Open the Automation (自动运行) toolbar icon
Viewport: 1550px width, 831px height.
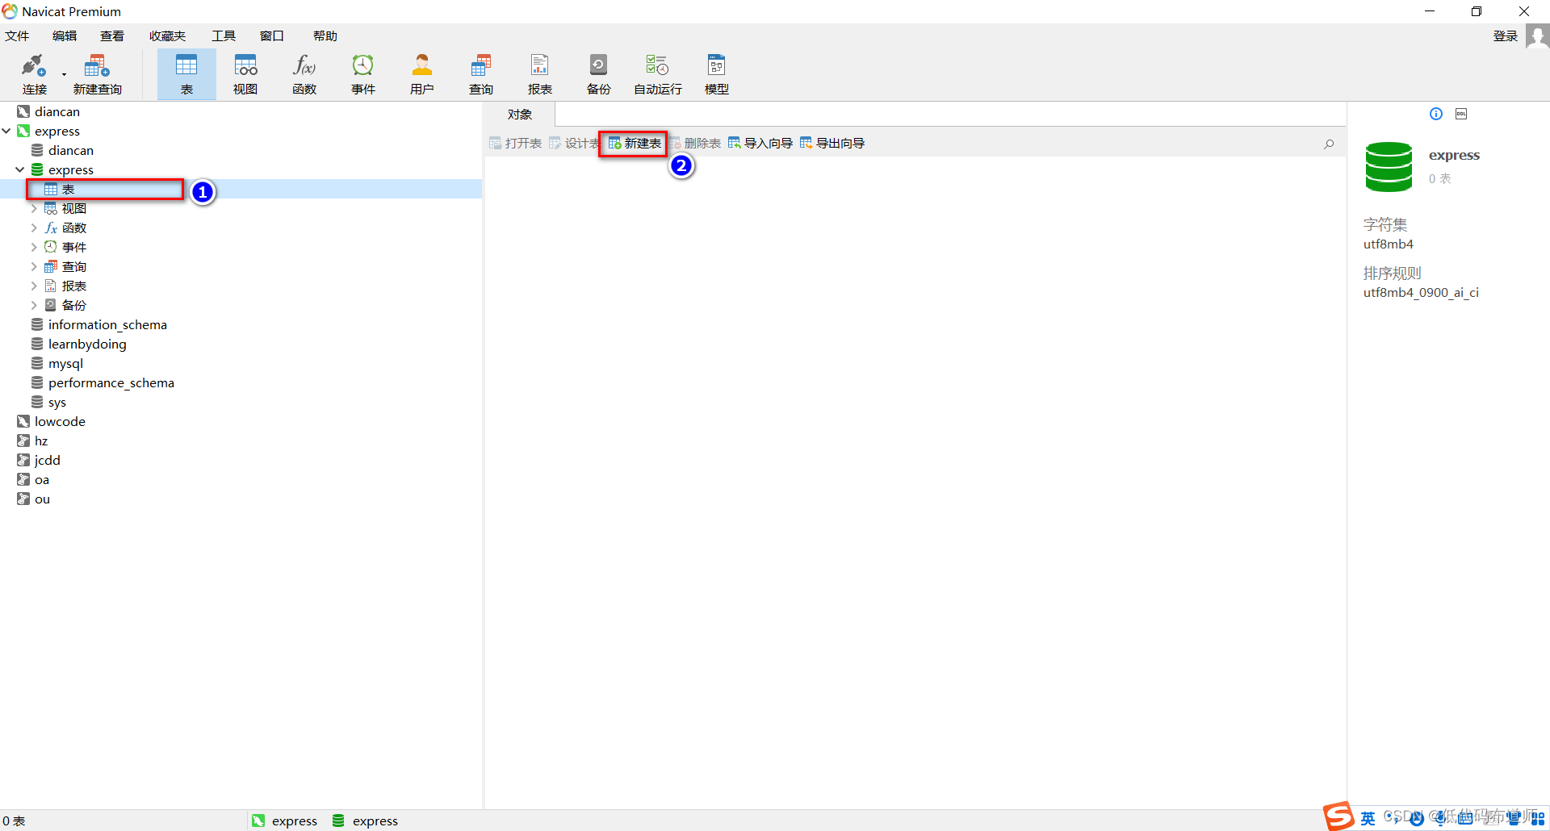(x=658, y=74)
